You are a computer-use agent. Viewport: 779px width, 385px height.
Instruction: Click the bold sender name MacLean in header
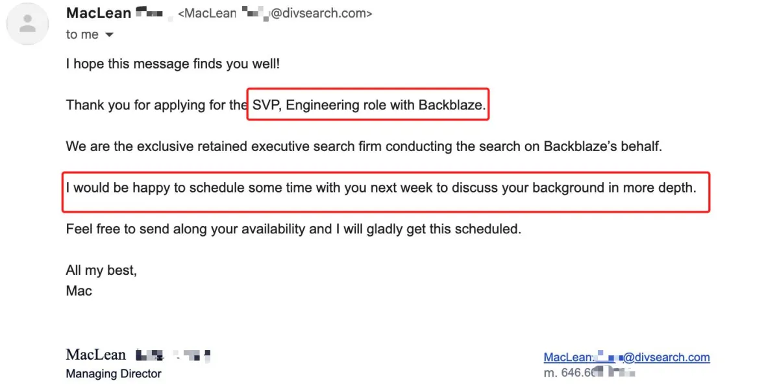(99, 13)
